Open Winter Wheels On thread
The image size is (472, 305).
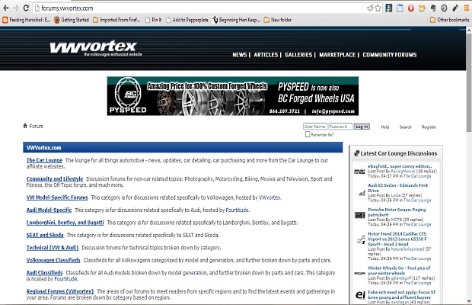coord(399,271)
